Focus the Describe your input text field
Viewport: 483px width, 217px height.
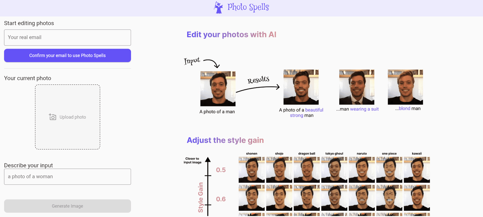click(67, 177)
